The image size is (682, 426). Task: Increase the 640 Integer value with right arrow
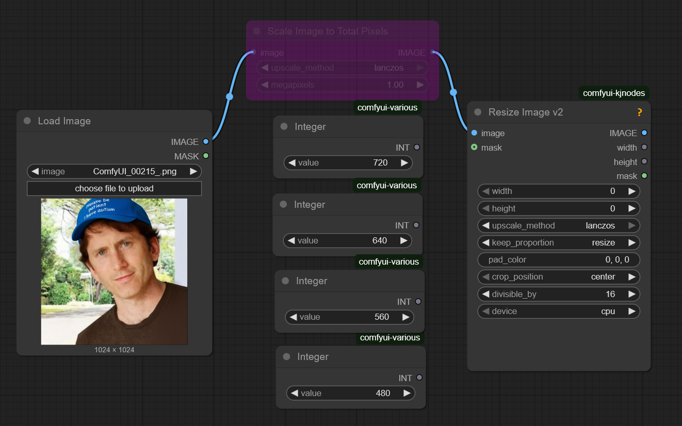[404, 240]
